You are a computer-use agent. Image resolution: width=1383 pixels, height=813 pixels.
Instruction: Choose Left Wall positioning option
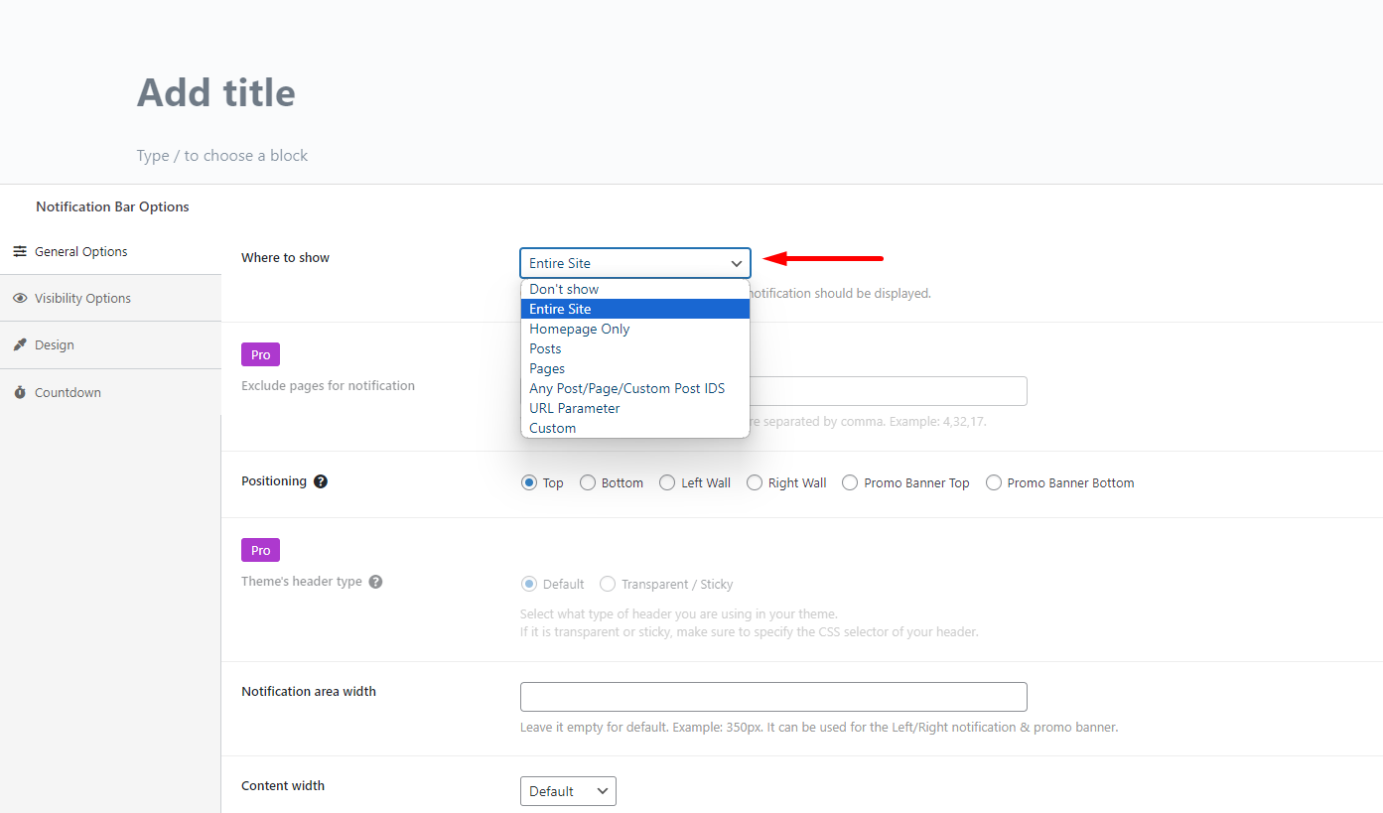(x=667, y=483)
